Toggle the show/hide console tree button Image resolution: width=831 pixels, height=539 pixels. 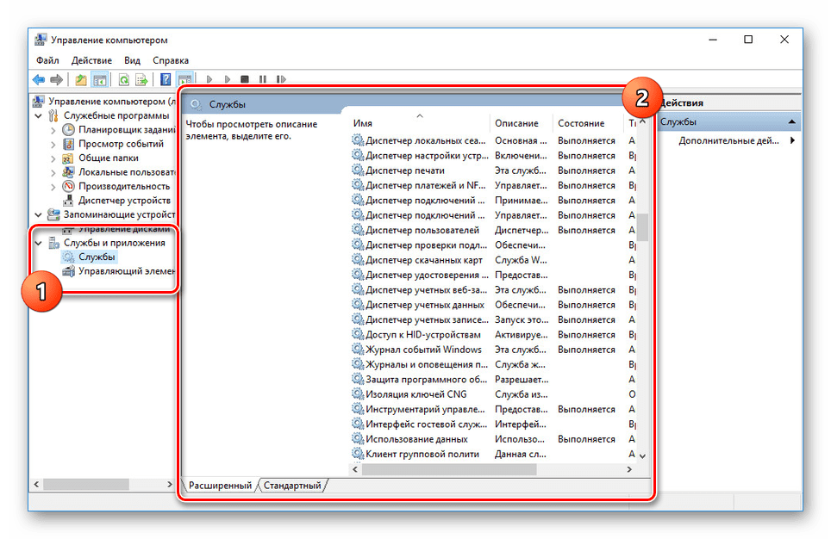coord(100,79)
